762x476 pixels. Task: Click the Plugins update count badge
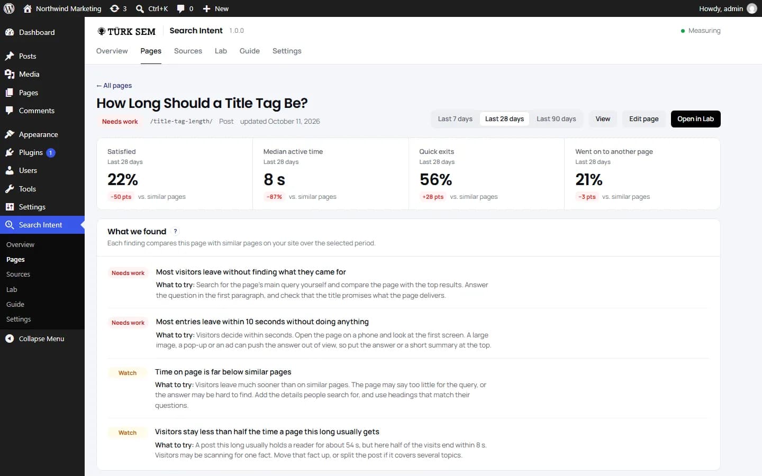pos(51,152)
